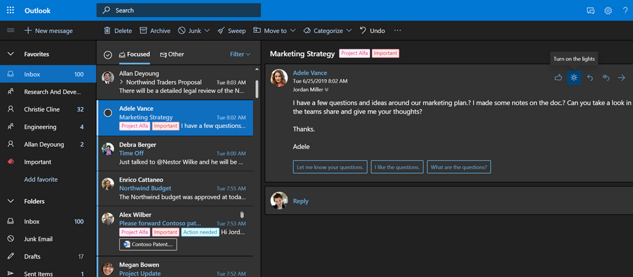Click Categorize in the toolbar

[322, 31]
